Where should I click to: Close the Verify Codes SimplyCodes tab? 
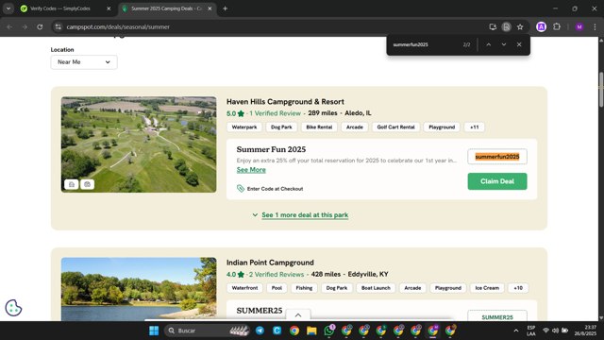109,8
